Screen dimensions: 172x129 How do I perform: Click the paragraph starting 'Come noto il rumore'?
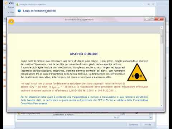84,69
